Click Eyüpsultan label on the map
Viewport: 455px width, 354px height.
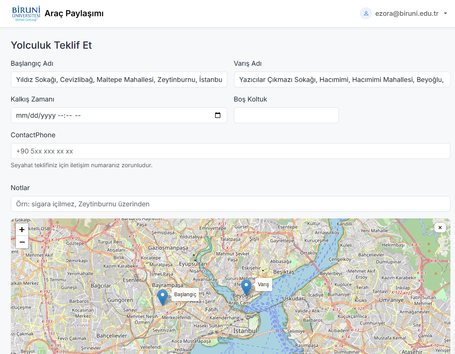193,264
